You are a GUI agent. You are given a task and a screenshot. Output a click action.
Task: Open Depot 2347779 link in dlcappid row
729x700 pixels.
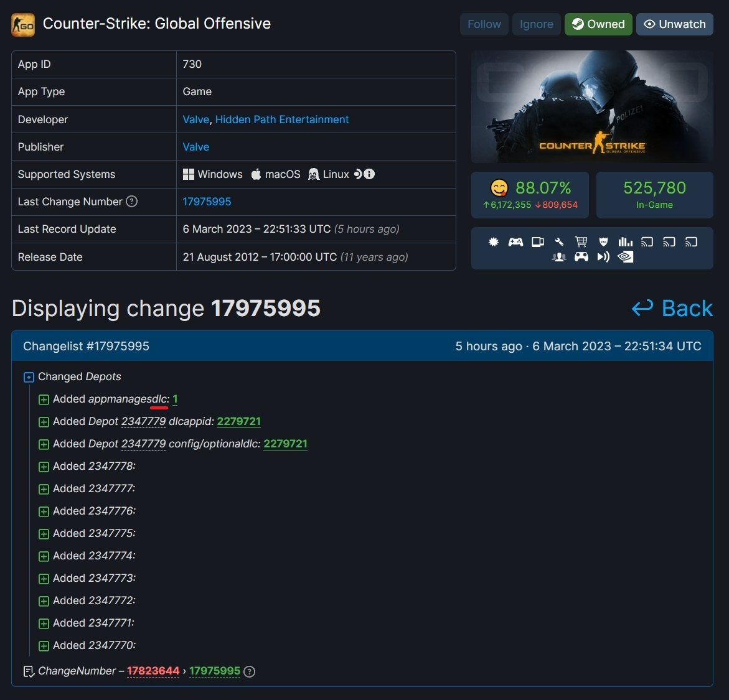[x=143, y=421]
